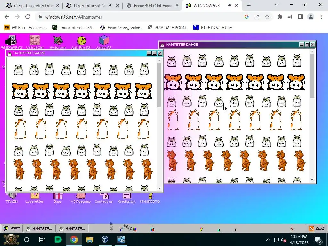
Task: Open the MANIFESTO desktop icon
Action: click(150, 198)
